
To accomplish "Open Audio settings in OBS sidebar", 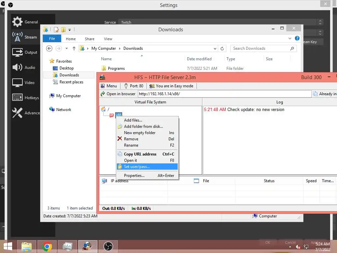I will coord(25,67).
